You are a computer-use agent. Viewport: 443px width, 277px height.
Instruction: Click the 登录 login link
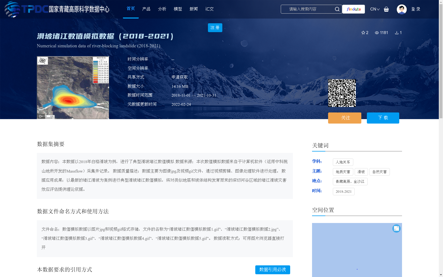click(416, 9)
